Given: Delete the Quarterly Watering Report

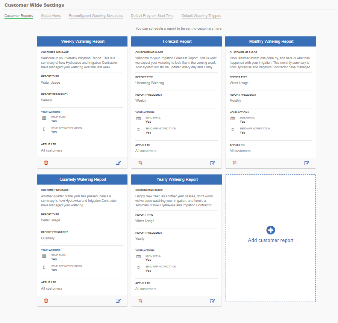Looking at the screenshot, I should (46, 300).
